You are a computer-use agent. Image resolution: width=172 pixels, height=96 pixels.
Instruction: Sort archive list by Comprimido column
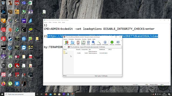pos(84,50)
